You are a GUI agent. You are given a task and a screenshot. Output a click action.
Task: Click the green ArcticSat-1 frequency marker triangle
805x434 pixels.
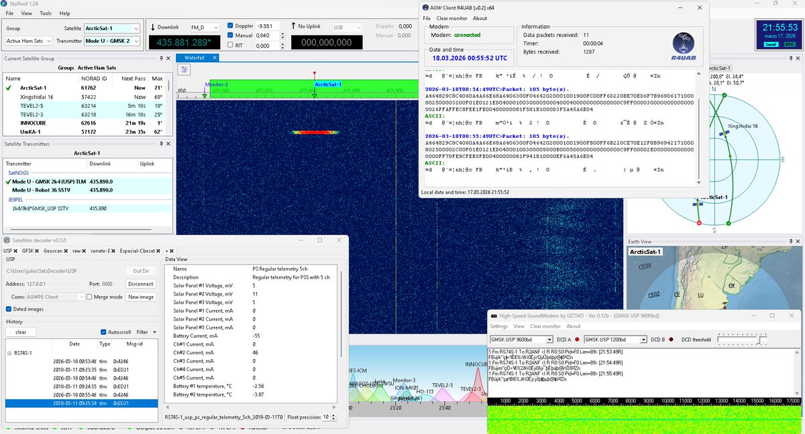coord(315,96)
